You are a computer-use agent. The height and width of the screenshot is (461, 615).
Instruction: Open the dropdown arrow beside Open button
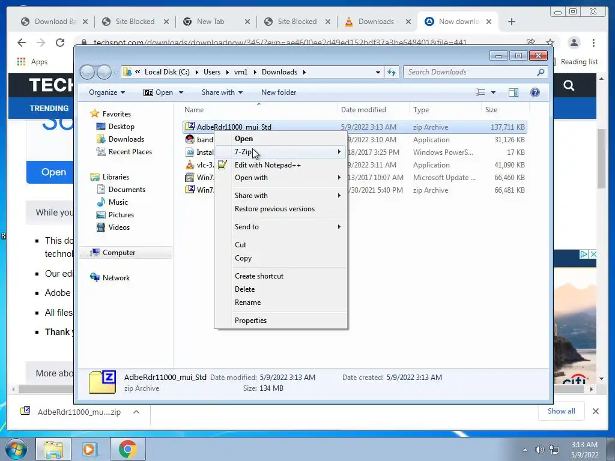pos(181,93)
